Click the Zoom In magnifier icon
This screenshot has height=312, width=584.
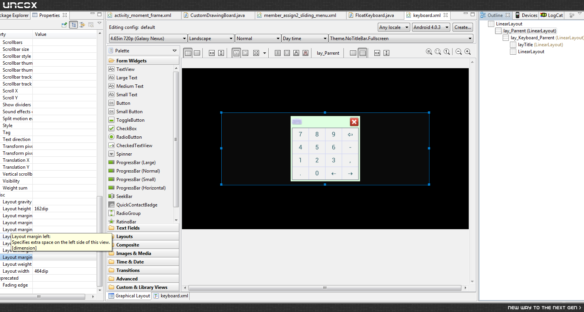pos(468,52)
